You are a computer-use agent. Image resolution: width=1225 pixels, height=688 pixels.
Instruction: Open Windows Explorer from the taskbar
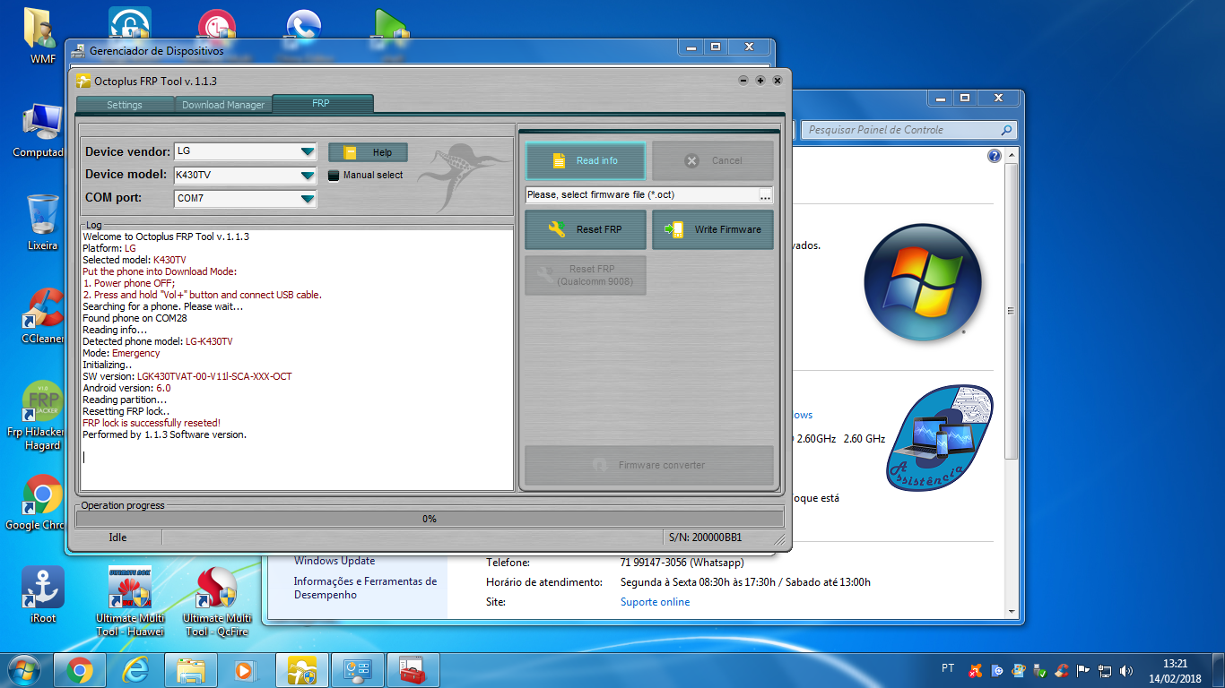coord(191,670)
